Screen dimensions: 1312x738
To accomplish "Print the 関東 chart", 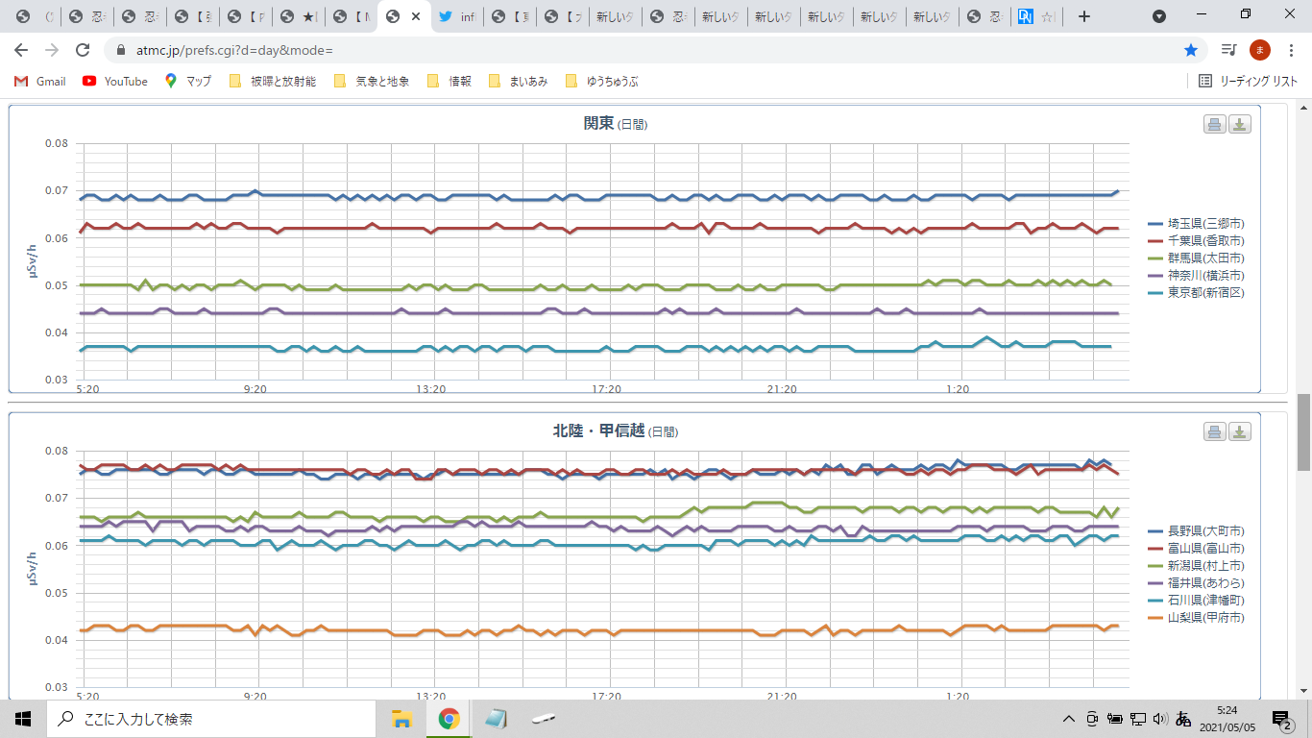I will (x=1214, y=124).
